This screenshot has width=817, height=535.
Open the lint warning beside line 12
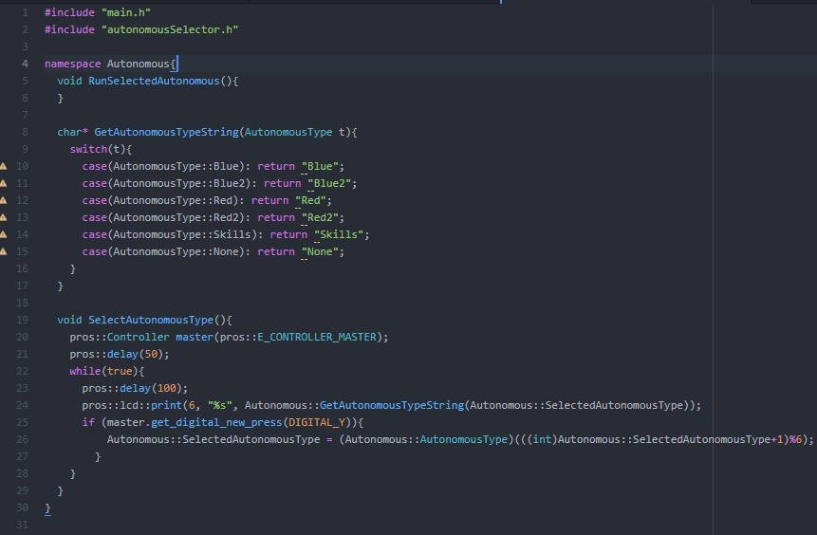click(3, 200)
